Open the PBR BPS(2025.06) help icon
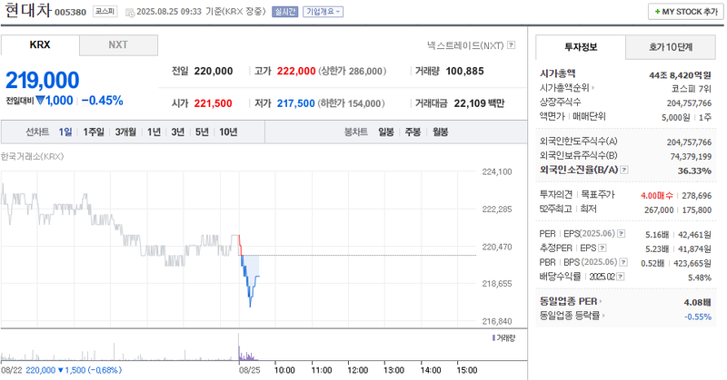 (623, 262)
